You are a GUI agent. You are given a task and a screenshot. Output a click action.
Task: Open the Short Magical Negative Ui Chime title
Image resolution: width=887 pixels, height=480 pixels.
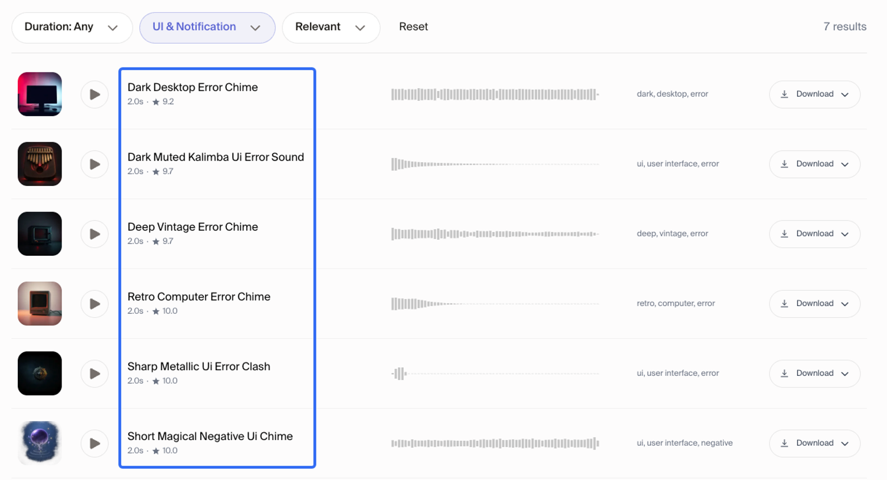pyautogui.click(x=210, y=436)
